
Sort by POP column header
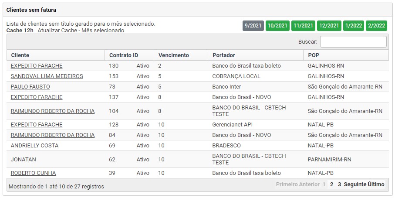313,55
